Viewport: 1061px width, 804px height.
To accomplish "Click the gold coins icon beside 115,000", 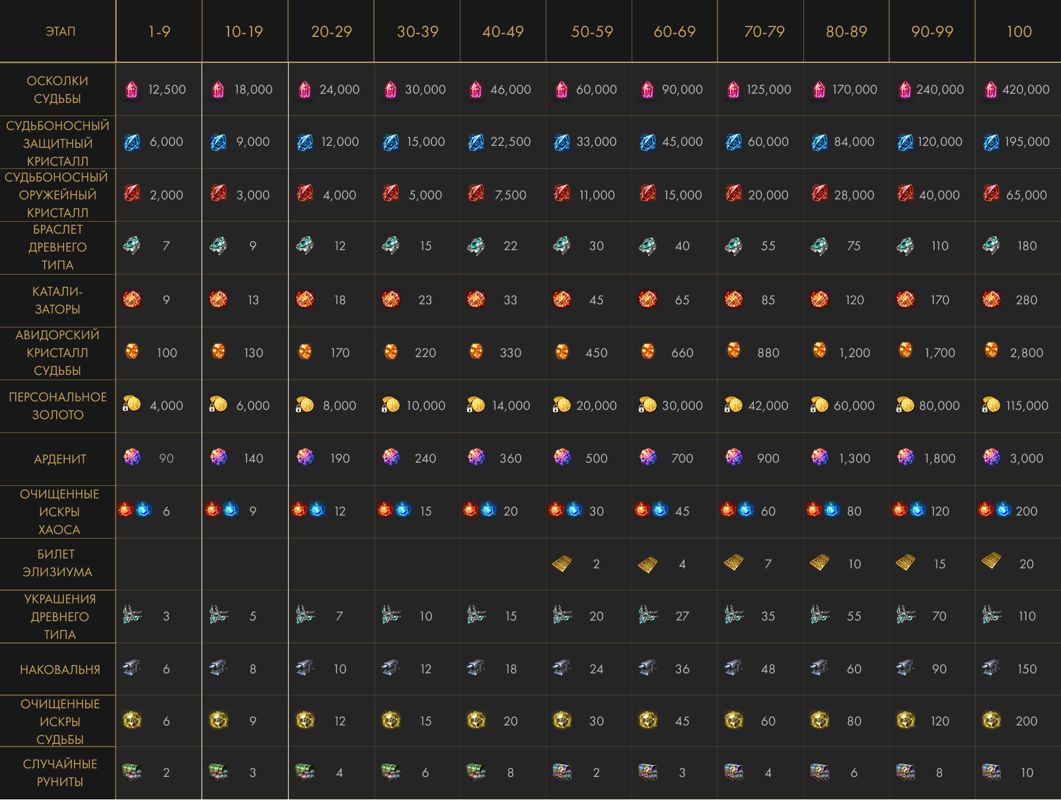I will [x=991, y=405].
